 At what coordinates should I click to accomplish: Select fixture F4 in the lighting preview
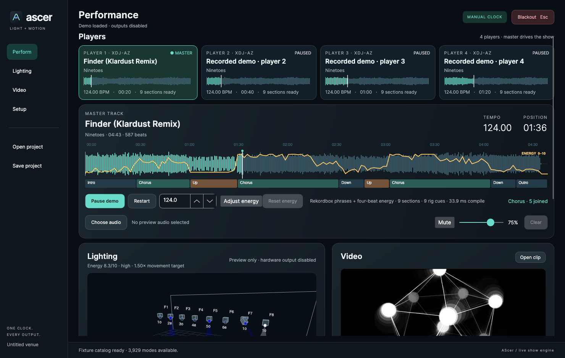(x=195, y=318)
